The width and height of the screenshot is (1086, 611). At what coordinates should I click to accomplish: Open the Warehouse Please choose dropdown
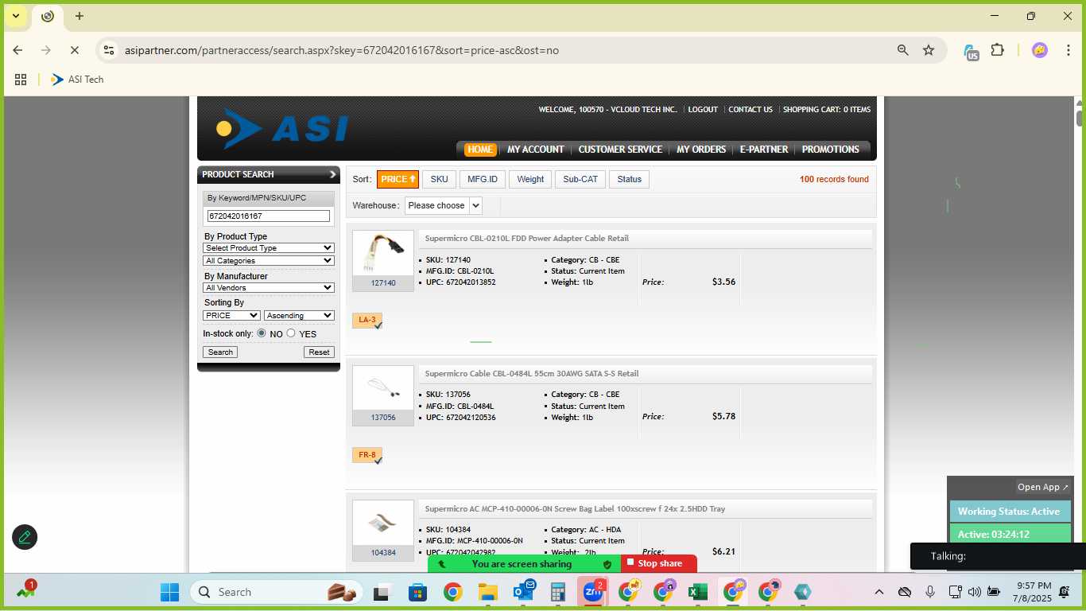(x=443, y=205)
